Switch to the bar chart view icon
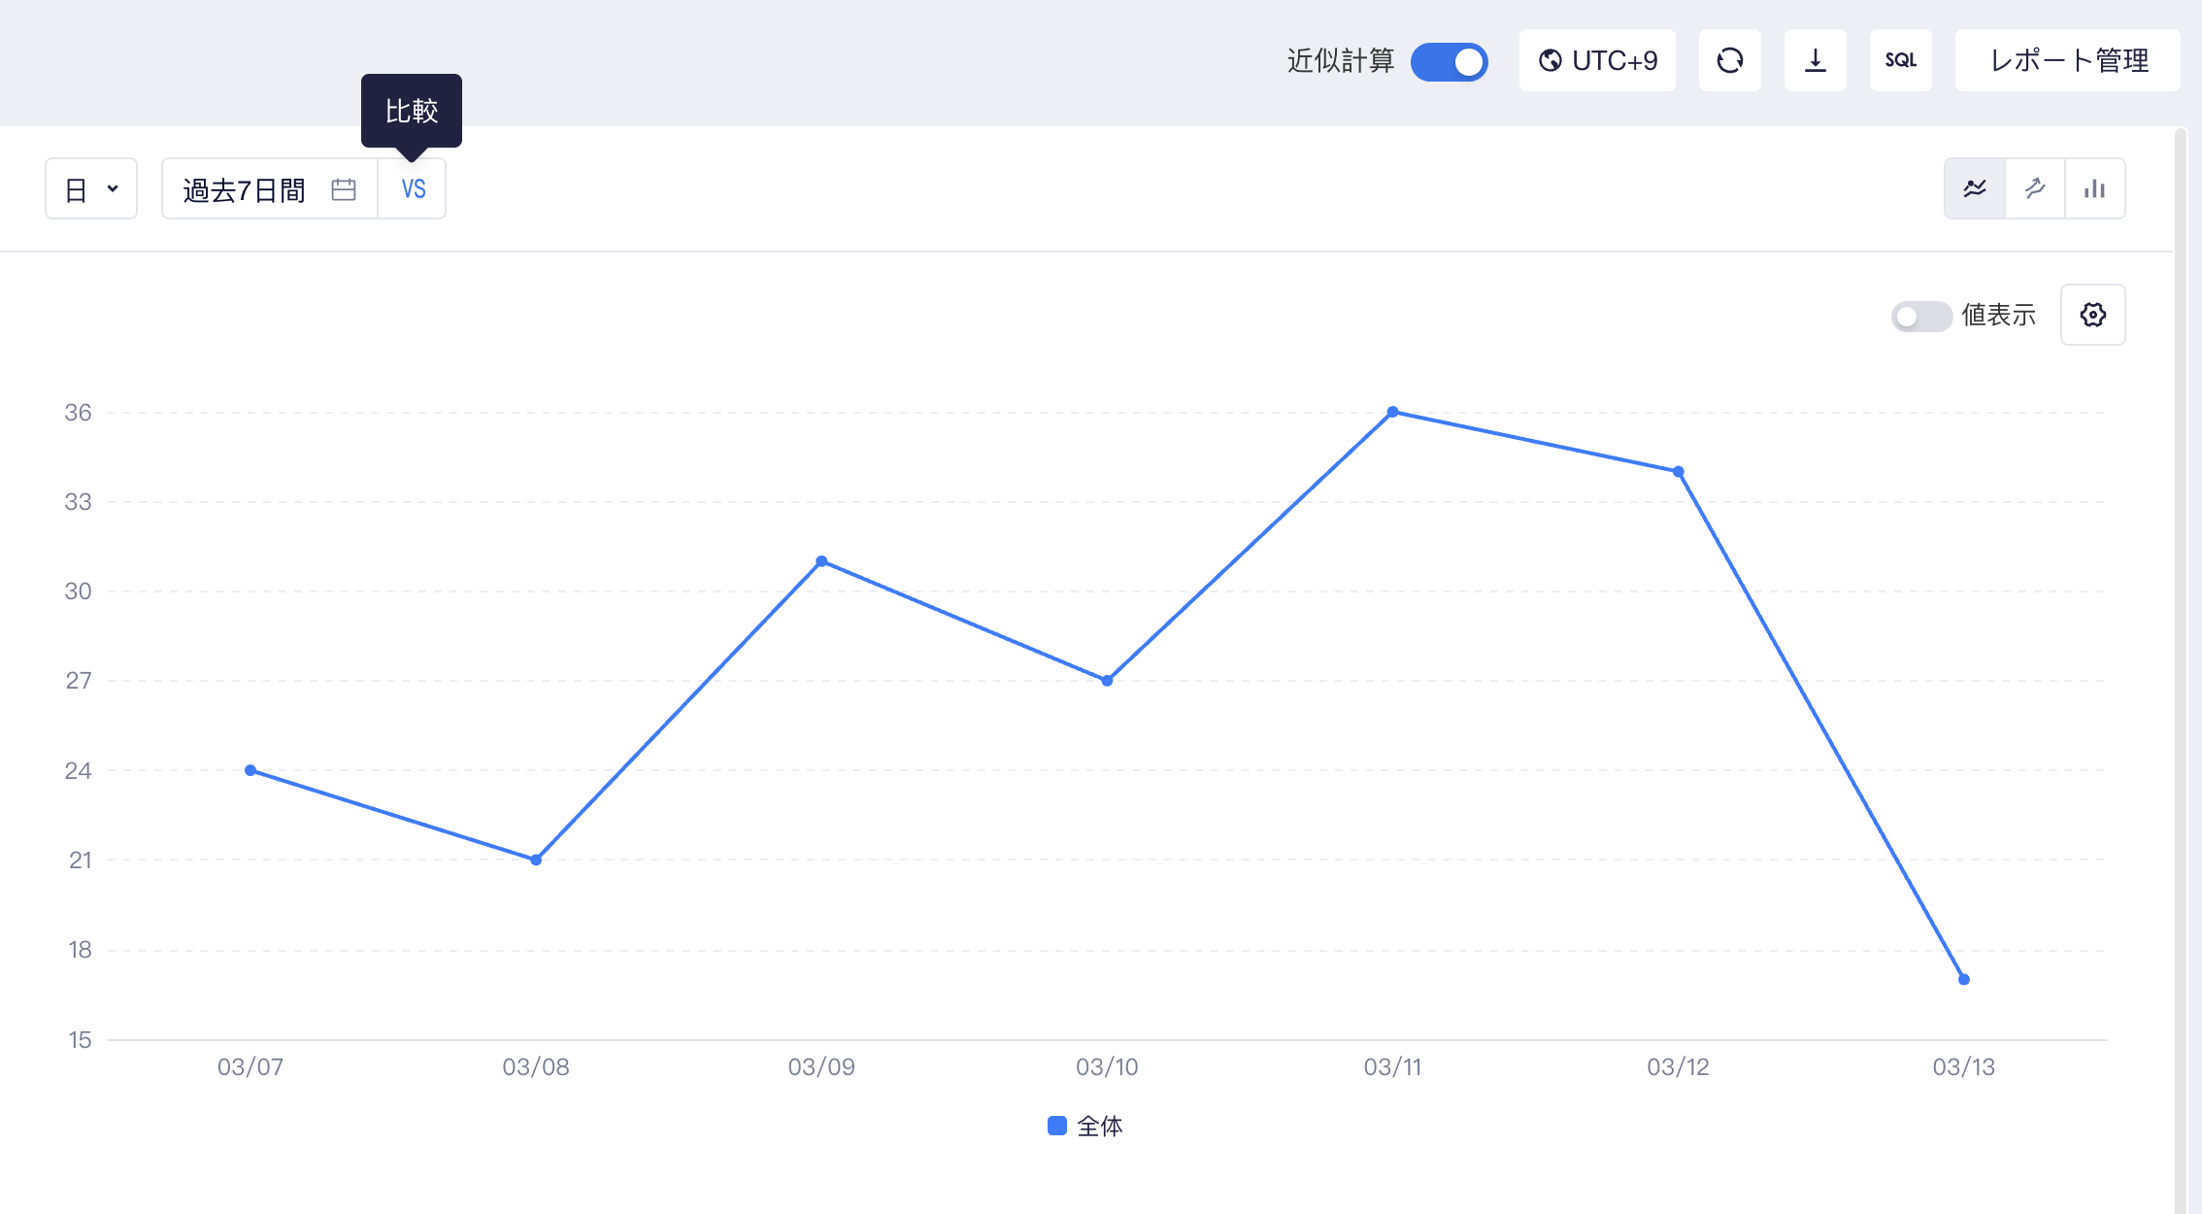 pos(2095,188)
